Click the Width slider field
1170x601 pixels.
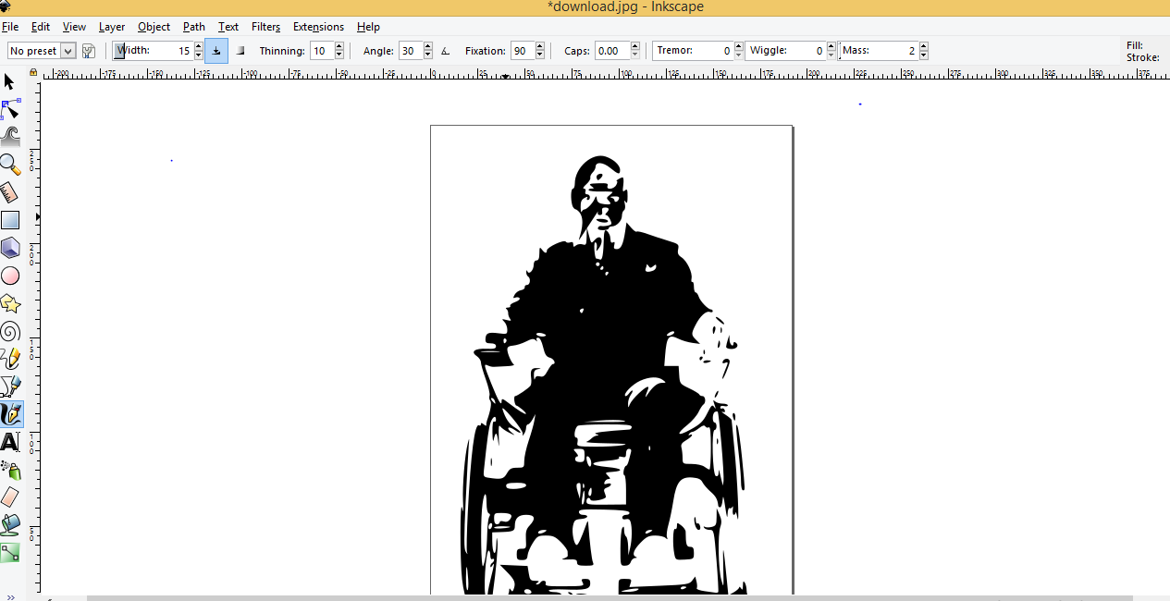[153, 51]
